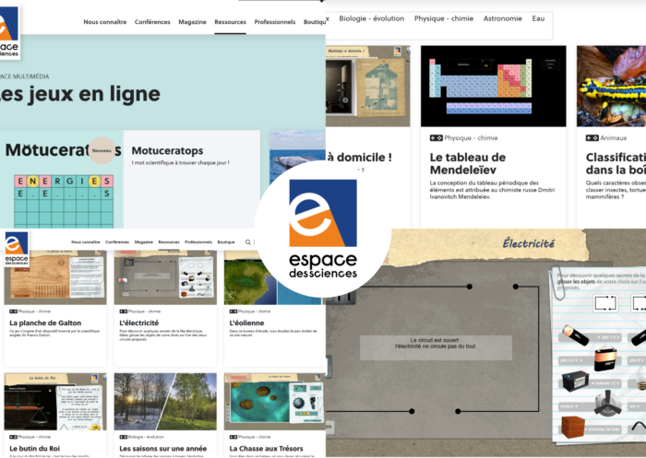The height and width of the screenshot is (458, 646).
Task: Click the search magnifier icon in the small navbar
Action: click(x=247, y=241)
